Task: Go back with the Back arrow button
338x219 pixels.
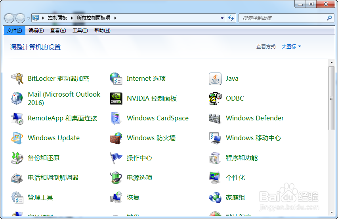Action: tap(9, 18)
